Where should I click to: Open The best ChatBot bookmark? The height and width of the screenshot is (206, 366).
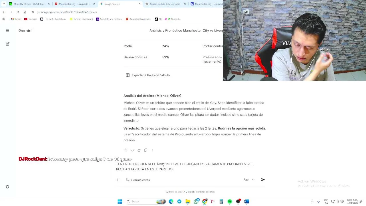(53, 19)
